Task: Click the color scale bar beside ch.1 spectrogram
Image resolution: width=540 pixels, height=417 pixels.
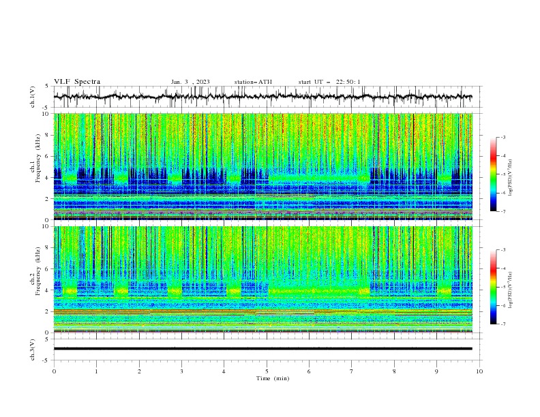Action: pyautogui.click(x=493, y=174)
